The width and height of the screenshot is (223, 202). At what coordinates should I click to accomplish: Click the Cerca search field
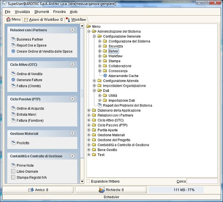(203, 181)
